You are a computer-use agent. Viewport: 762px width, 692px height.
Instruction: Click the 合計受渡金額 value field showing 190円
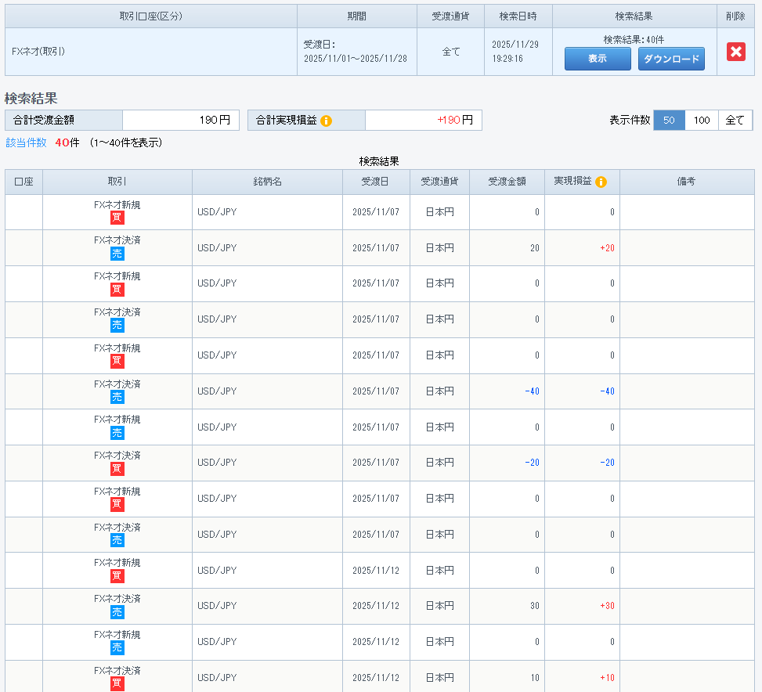pos(181,121)
